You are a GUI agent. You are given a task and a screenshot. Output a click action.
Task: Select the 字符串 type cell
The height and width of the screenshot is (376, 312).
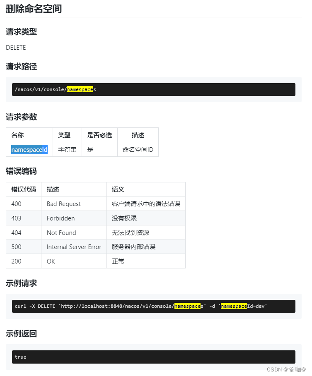pos(67,150)
